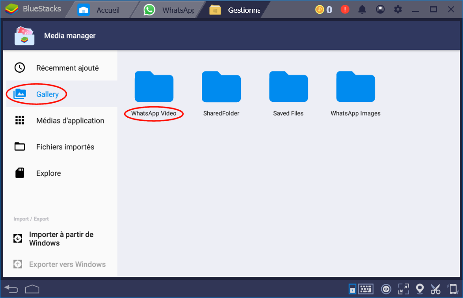Select Gallery in the sidebar
Screen dimensions: 463x298
(x=62, y=94)
